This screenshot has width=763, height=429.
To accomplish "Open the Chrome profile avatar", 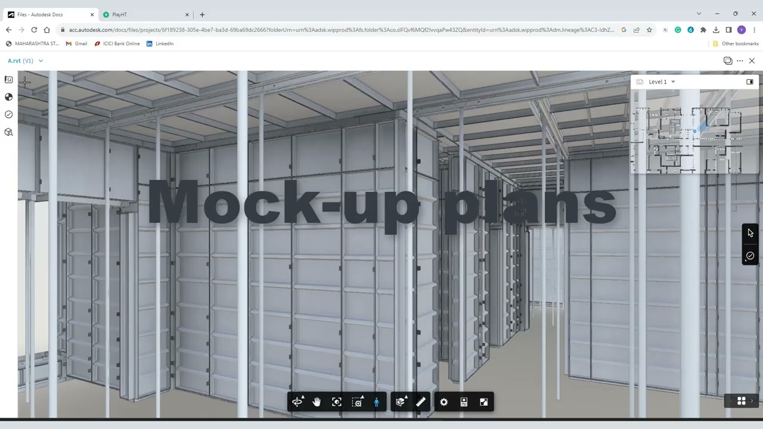I will (x=742, y=30).
